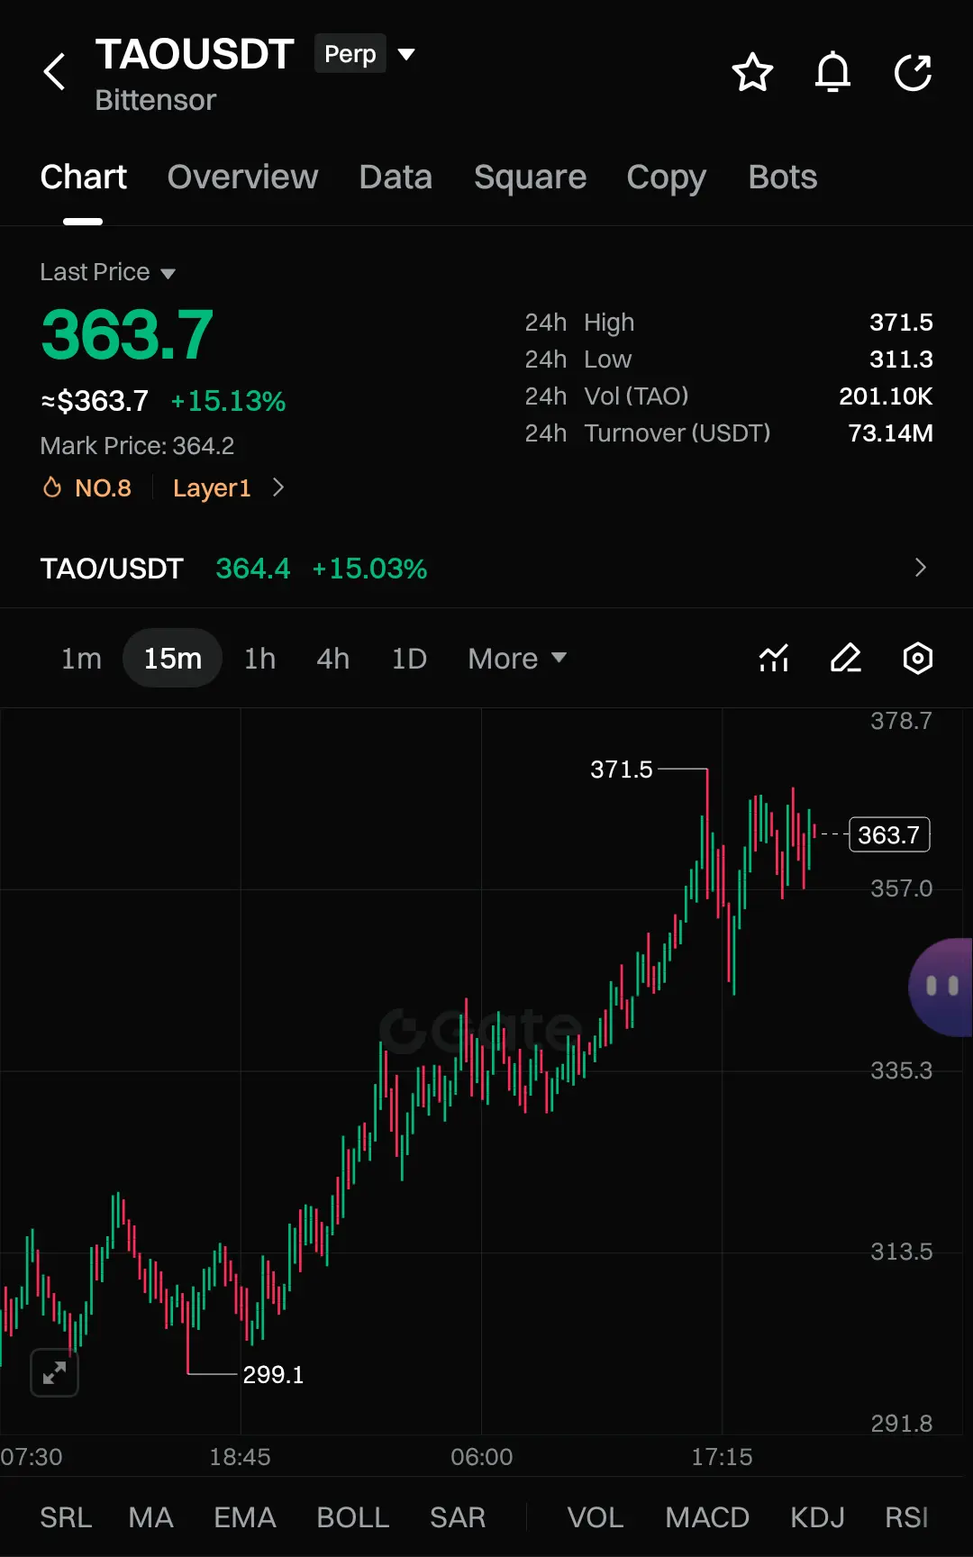The height and width of the screenshot is (1557, 973).
Task: Select the 1D timeframe
Action: point(409,659)
